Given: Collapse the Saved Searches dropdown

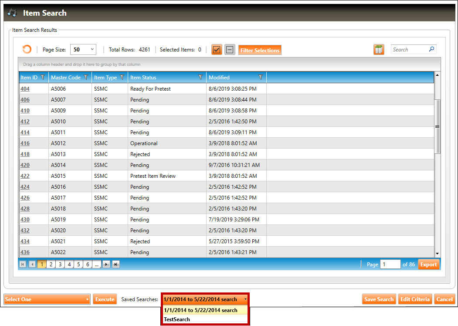Looking at the screenshot, I should 245,299.
